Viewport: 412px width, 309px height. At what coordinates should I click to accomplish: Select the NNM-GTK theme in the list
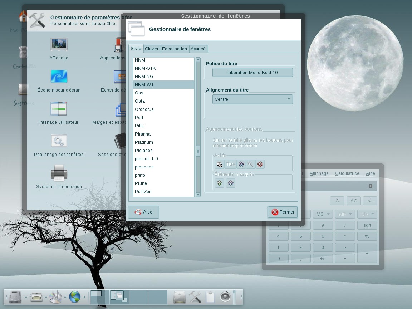163,68
